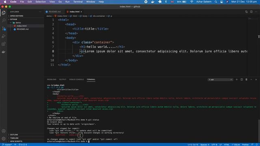
Task: Split the terminal
Action: (x=242, y=79)
